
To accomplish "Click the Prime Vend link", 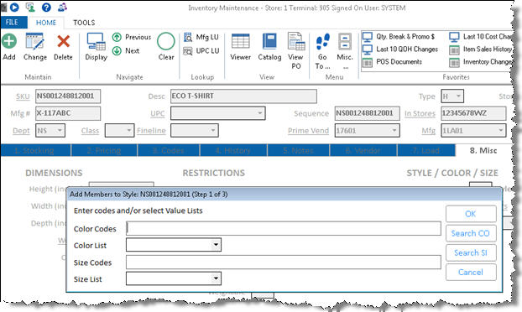I will point(308,131).
